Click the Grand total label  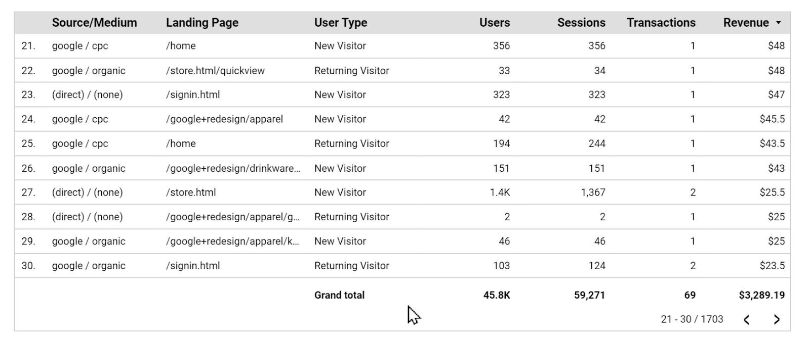339,295
